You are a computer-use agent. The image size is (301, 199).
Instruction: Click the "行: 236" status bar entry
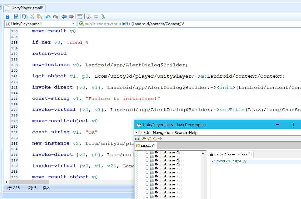[13, 188]
